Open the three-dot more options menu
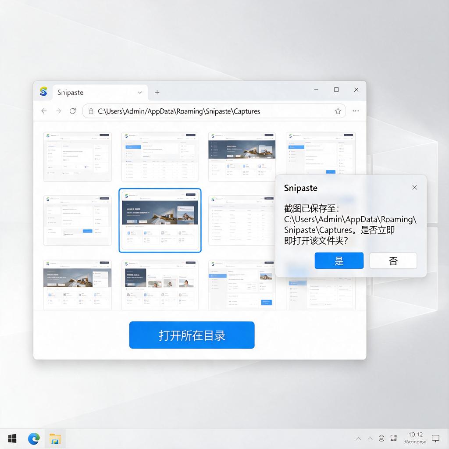 coord(356,111)
